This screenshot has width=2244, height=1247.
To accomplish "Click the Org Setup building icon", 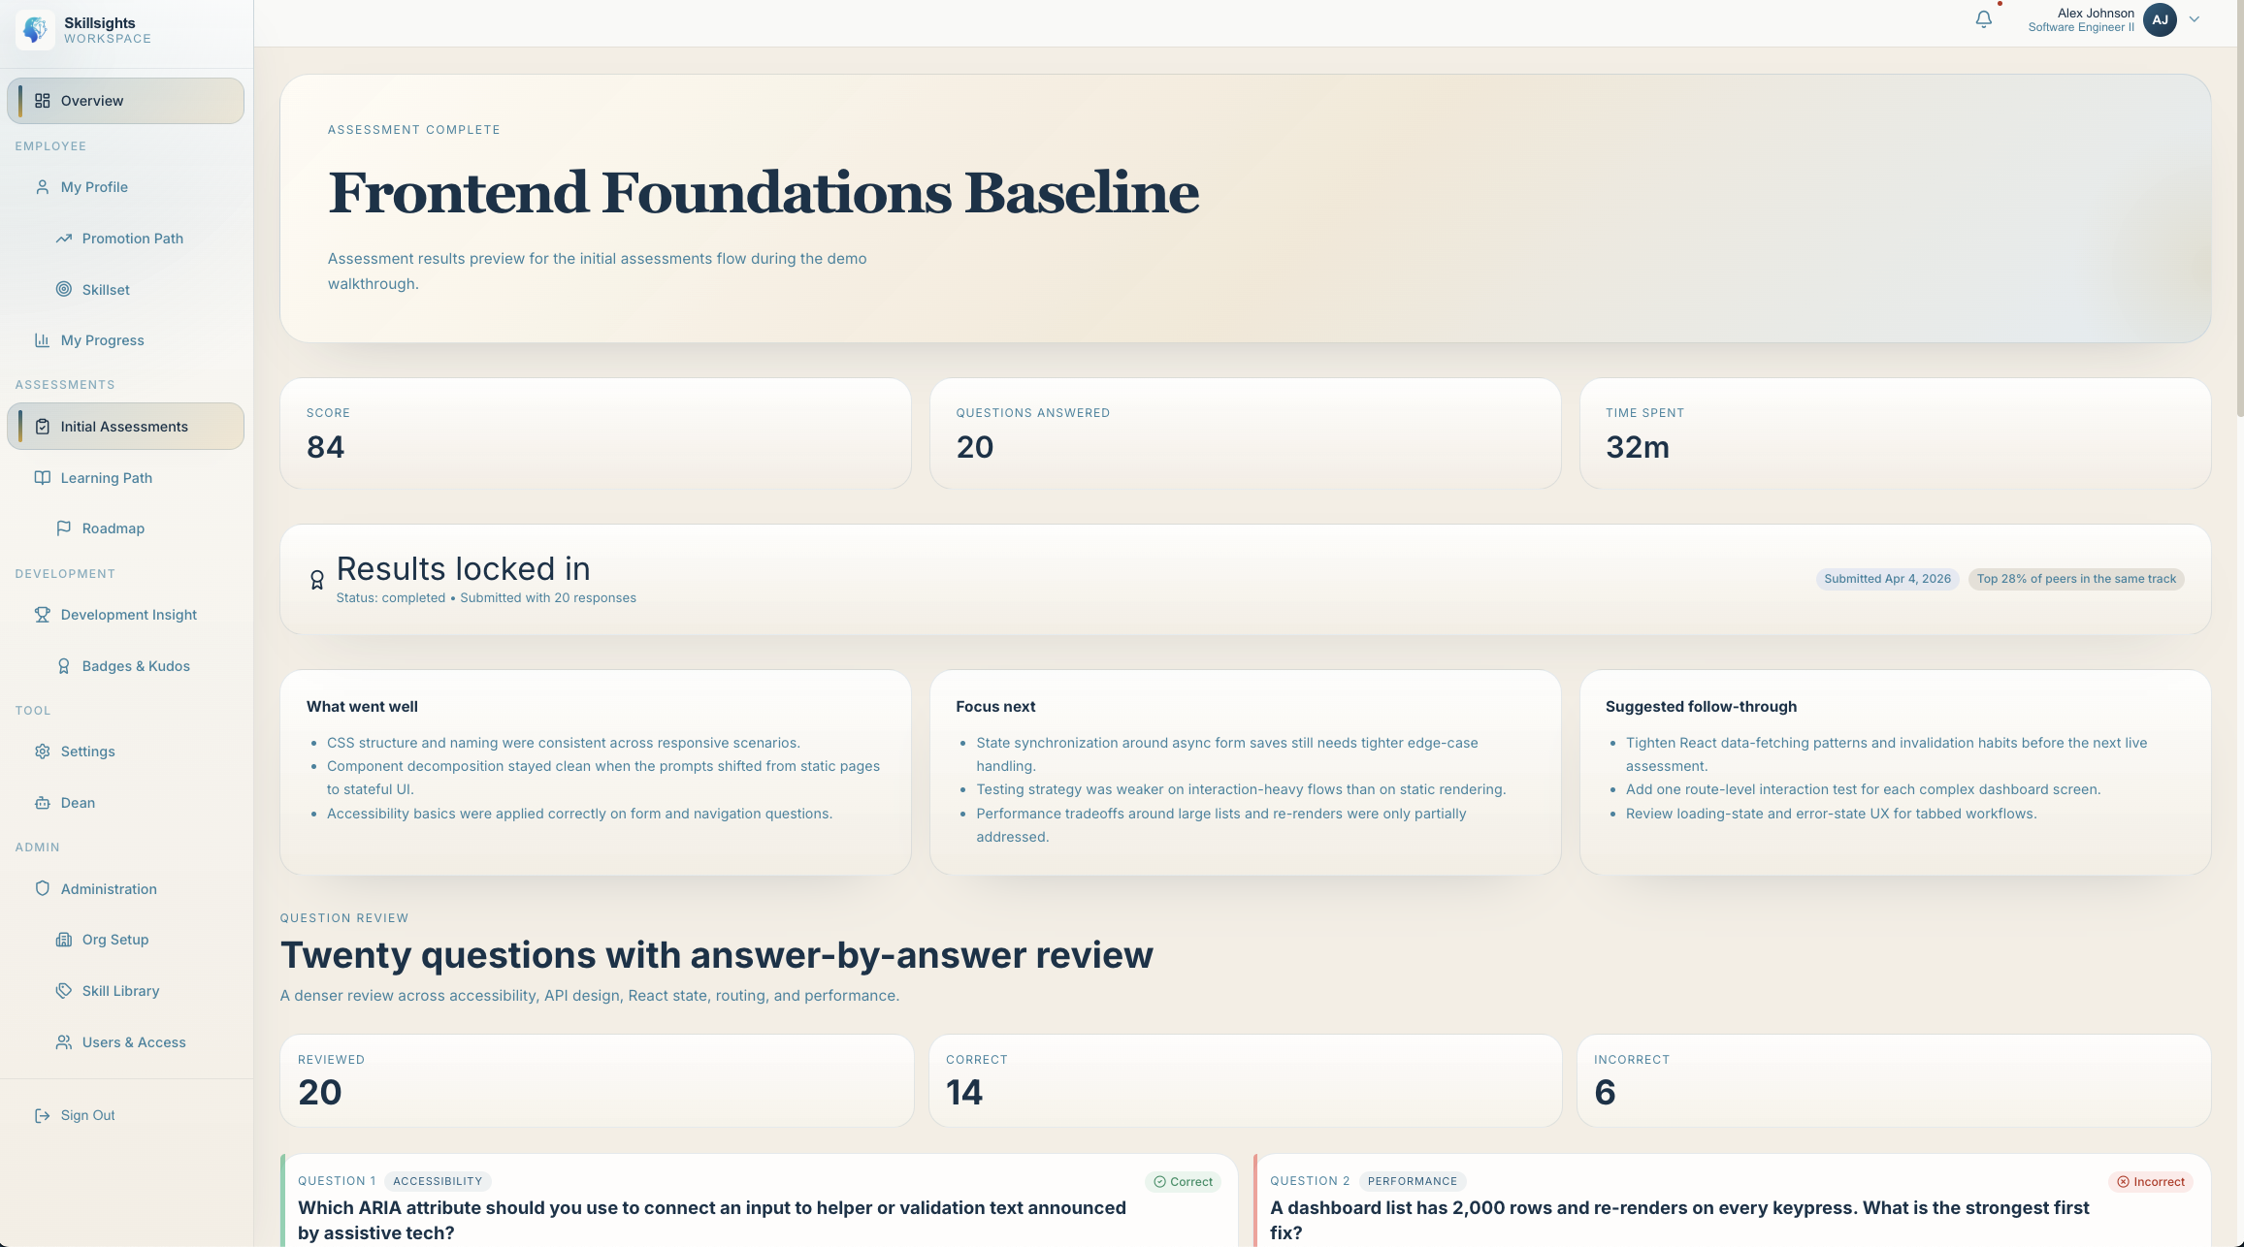I will coord(64,940).
